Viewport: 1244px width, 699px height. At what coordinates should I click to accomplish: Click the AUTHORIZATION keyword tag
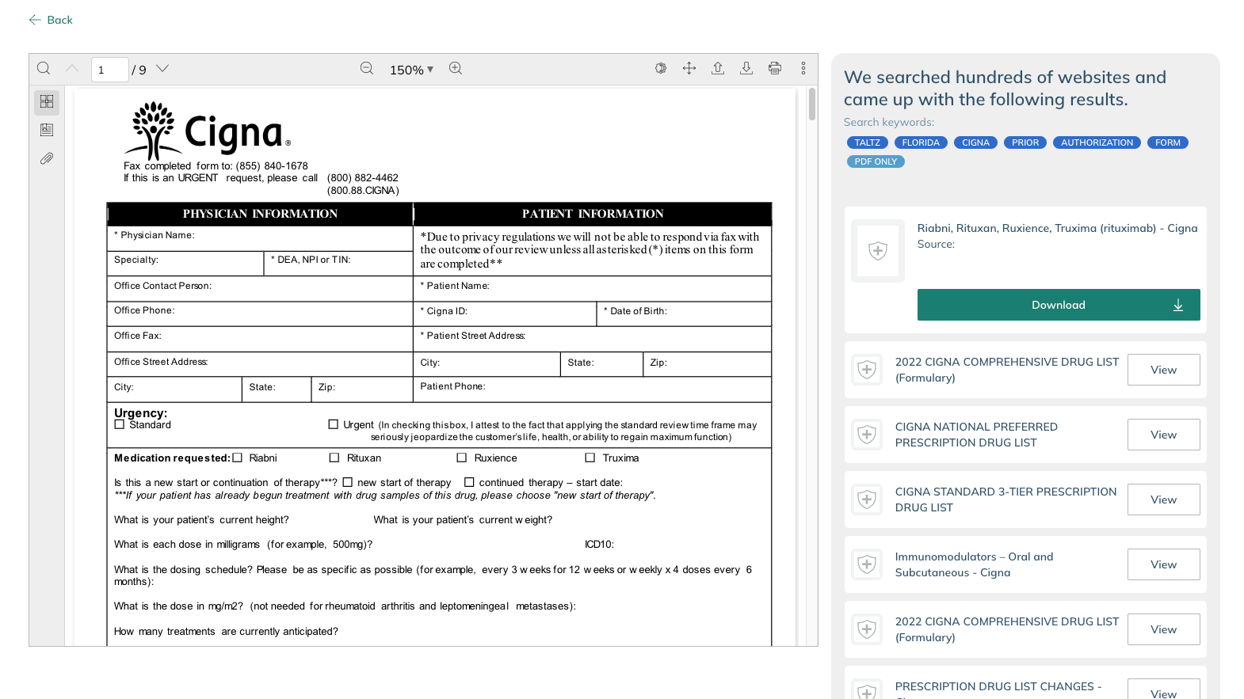point(1097,142)
